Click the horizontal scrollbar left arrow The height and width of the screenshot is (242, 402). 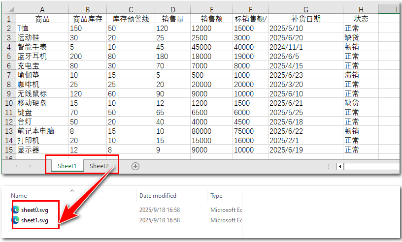pyautogui.click(x=340, y=166)
